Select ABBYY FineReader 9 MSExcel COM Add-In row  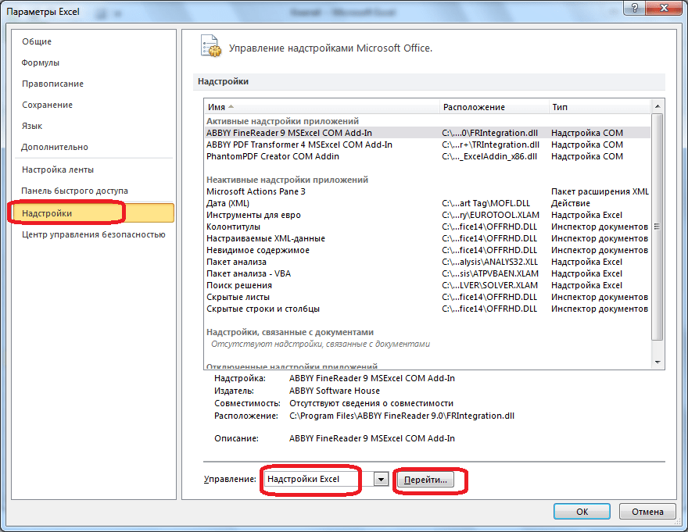point(428,133)
